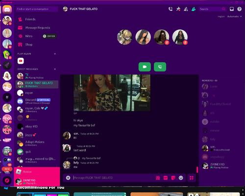The width and height of the screenshot is (245, 196).
Task: Click NEW unread indicator in server list
Action: (x=7, y=169)
